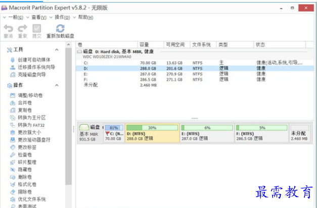Select F: (NTFS) block with 5% bar

tap(261, 133)
